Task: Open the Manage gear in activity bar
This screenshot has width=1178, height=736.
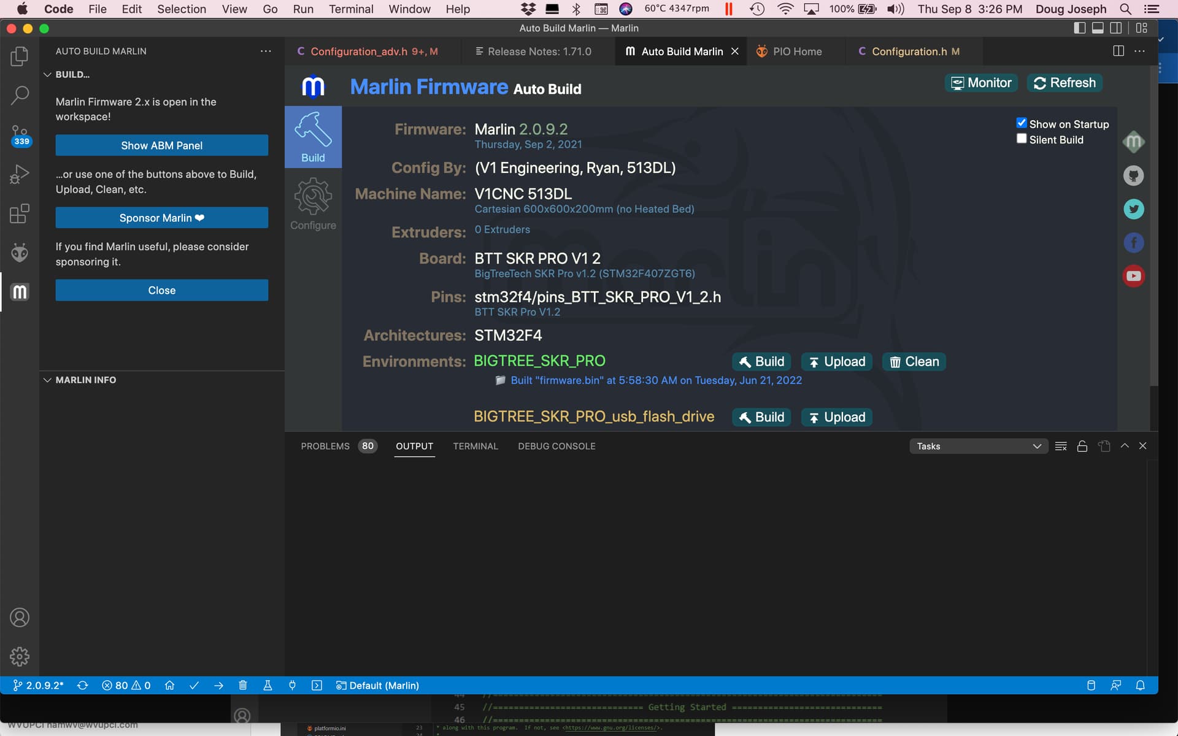Action: click(x=20, y=656)
